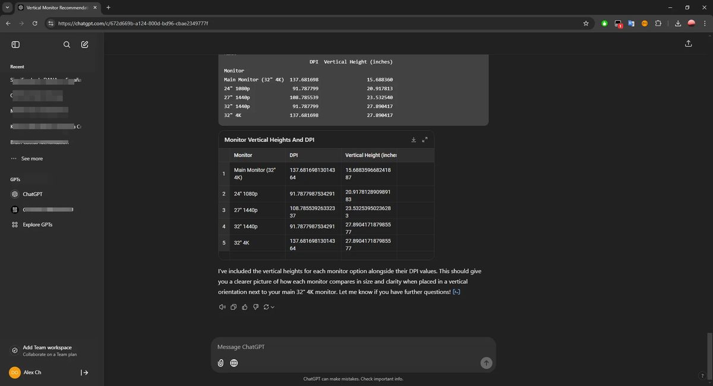Share the conversation using the export icon
The image size is (713, 386).
click(688, 43)
